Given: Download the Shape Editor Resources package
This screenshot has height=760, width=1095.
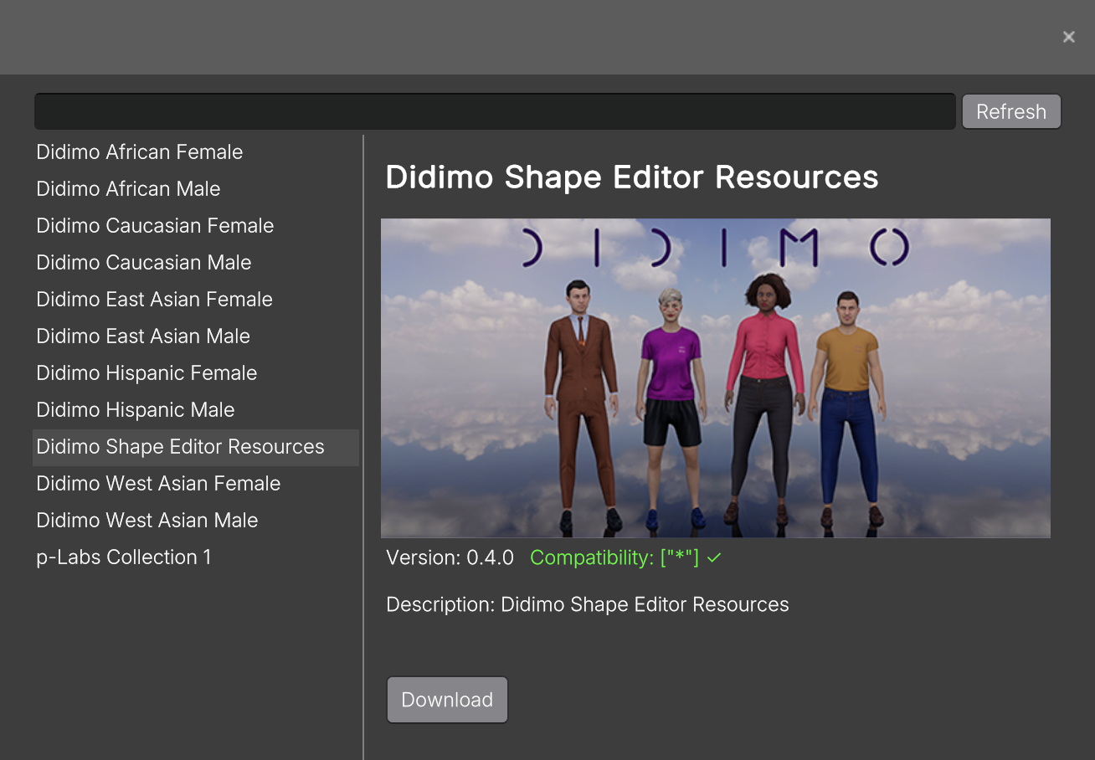Looking at the screenshot, I should tap(447, 700).
